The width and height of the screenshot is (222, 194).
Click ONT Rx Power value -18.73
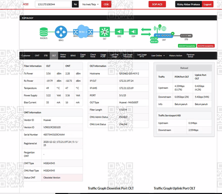pyautogui.click(x=68, y=81)
